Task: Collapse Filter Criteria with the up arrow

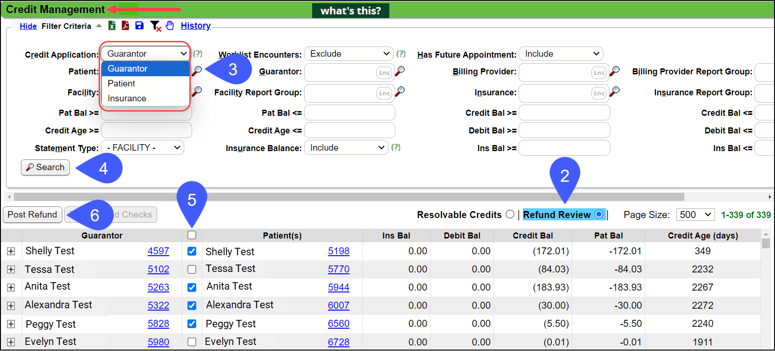Action: 99,26
